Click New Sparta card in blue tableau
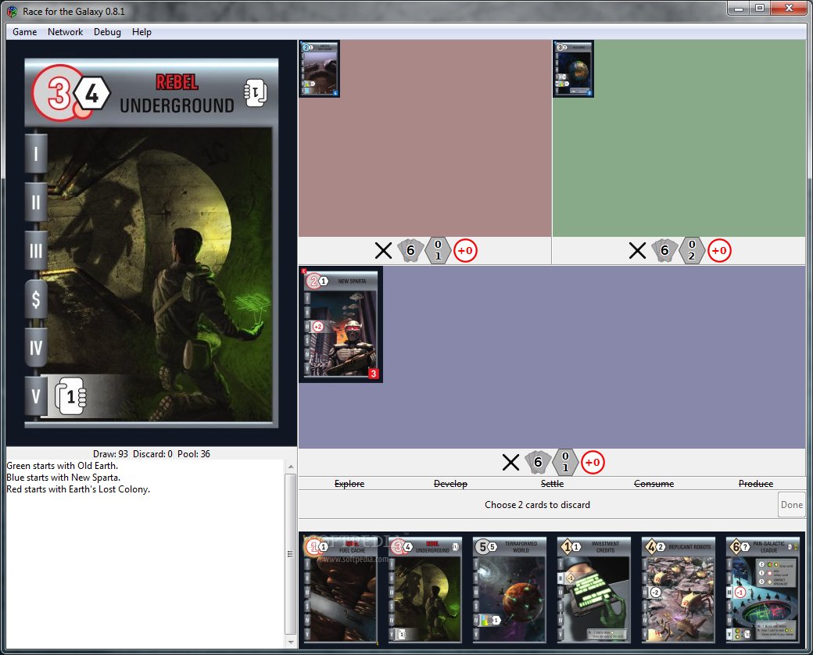The image size is (813, 655). (341, 324)
